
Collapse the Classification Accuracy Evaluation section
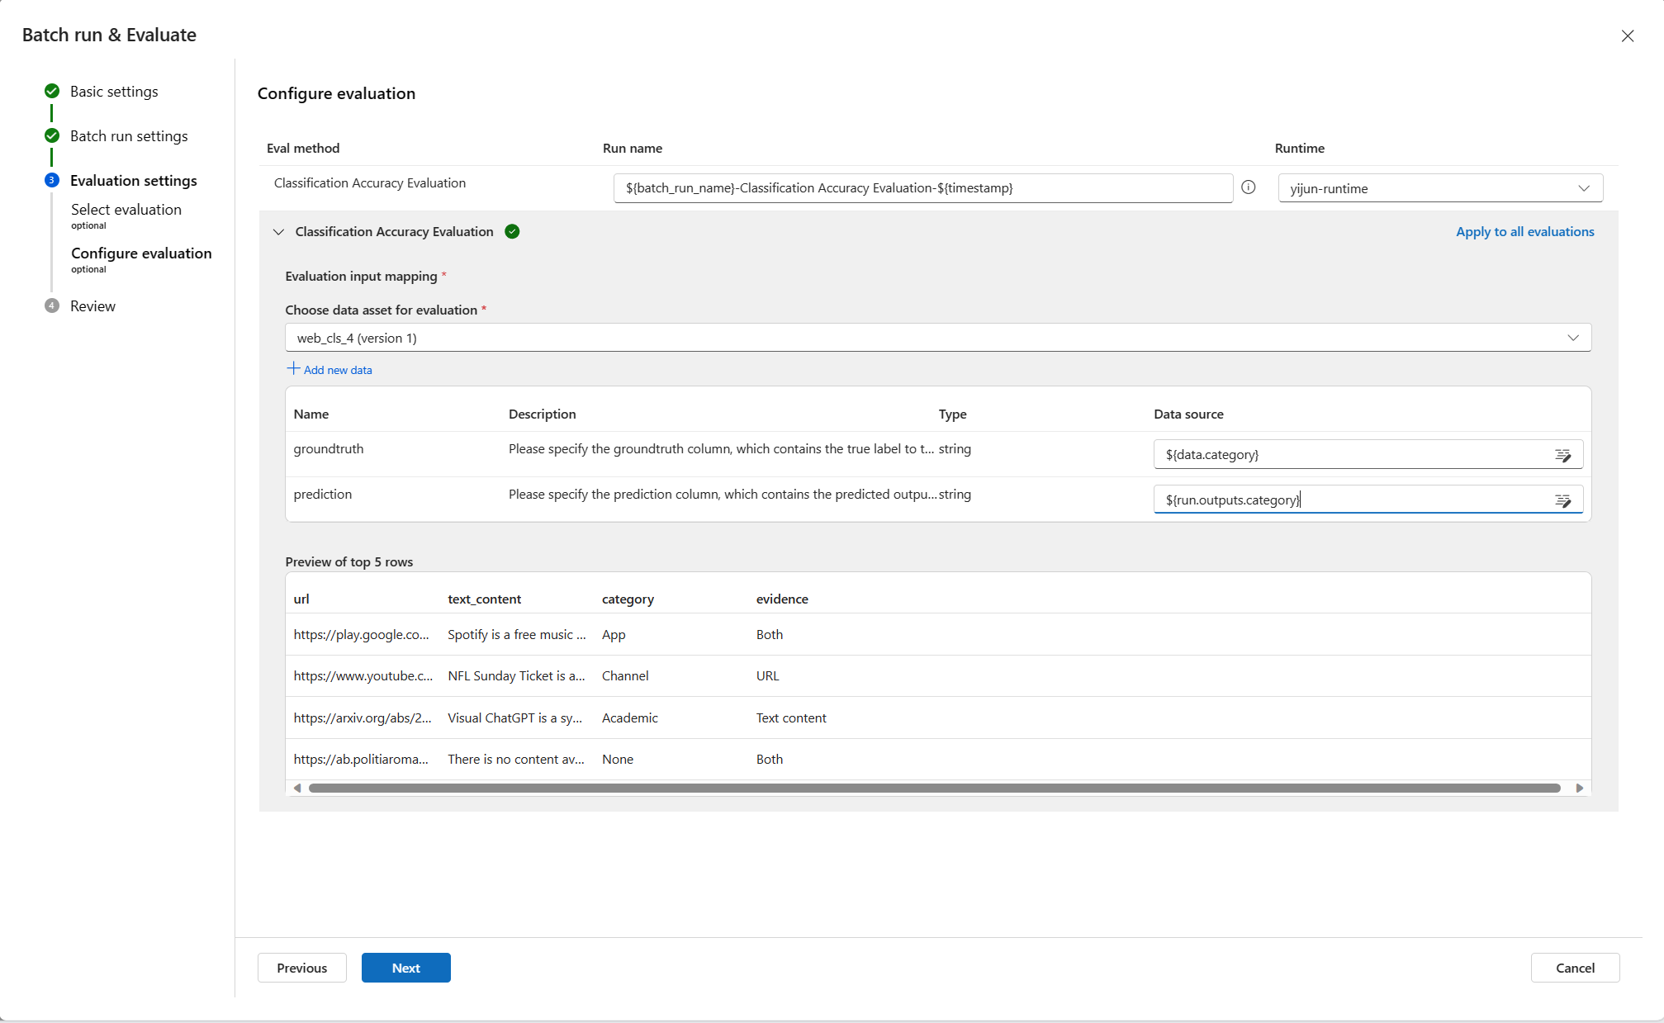click(278, 232)
